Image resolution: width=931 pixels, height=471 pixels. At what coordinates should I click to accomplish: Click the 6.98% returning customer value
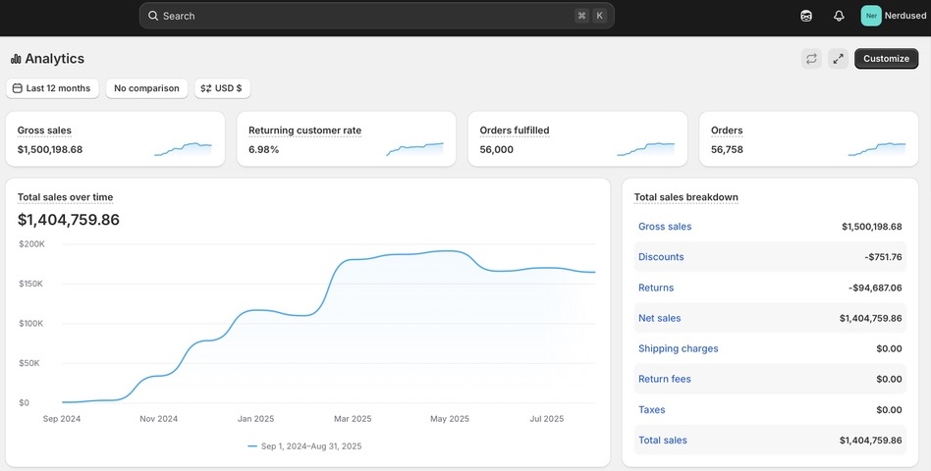coord(263,149)
